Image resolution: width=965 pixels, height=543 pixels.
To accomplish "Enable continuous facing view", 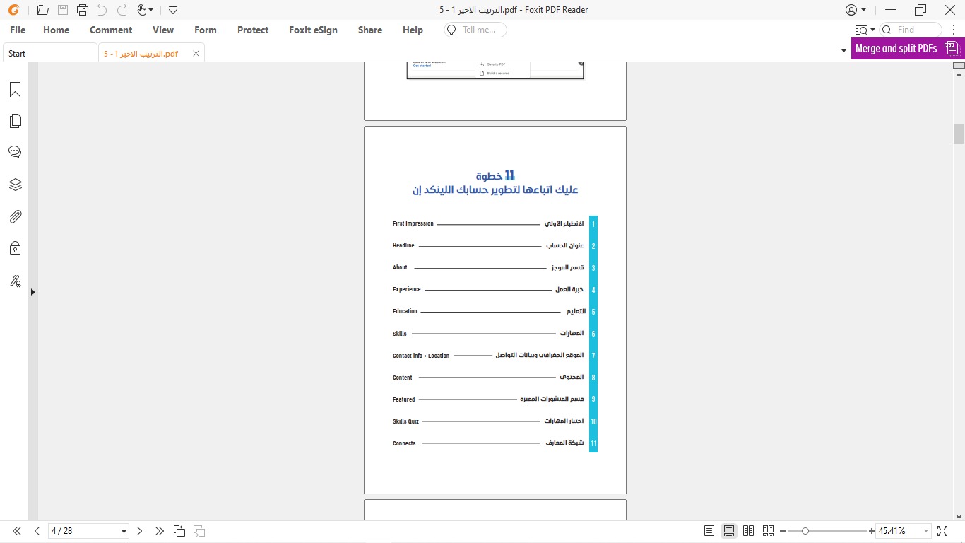I will coord(768,531).
